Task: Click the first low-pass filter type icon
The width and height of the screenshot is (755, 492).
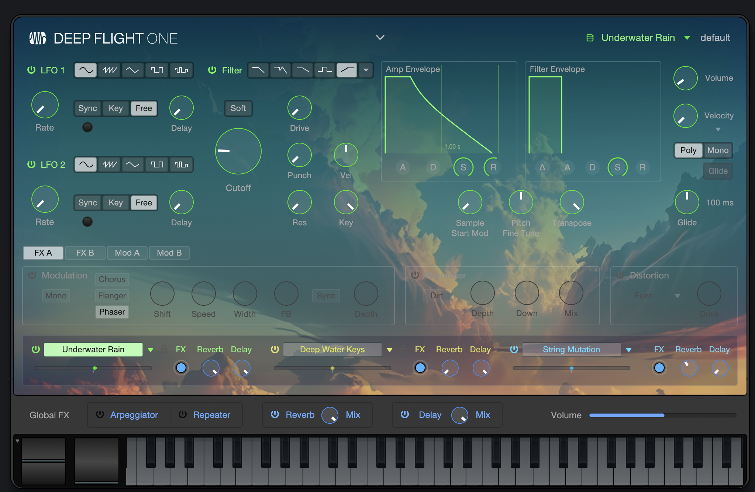Action: (258, 70)
